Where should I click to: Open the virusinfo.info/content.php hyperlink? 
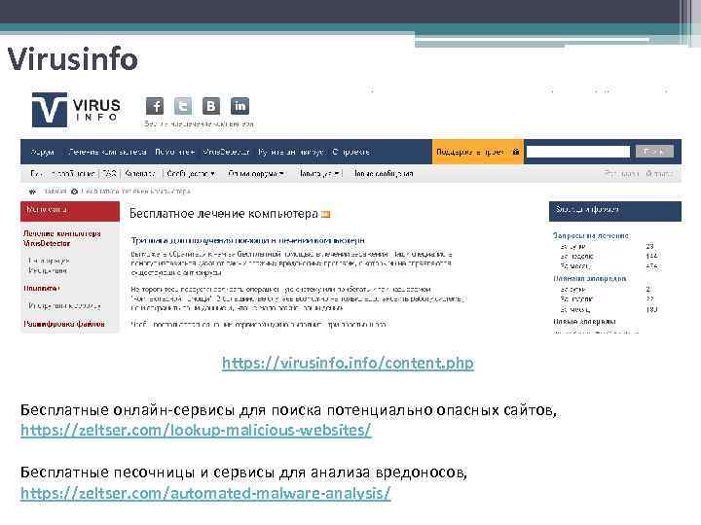[x=348, y=363]
